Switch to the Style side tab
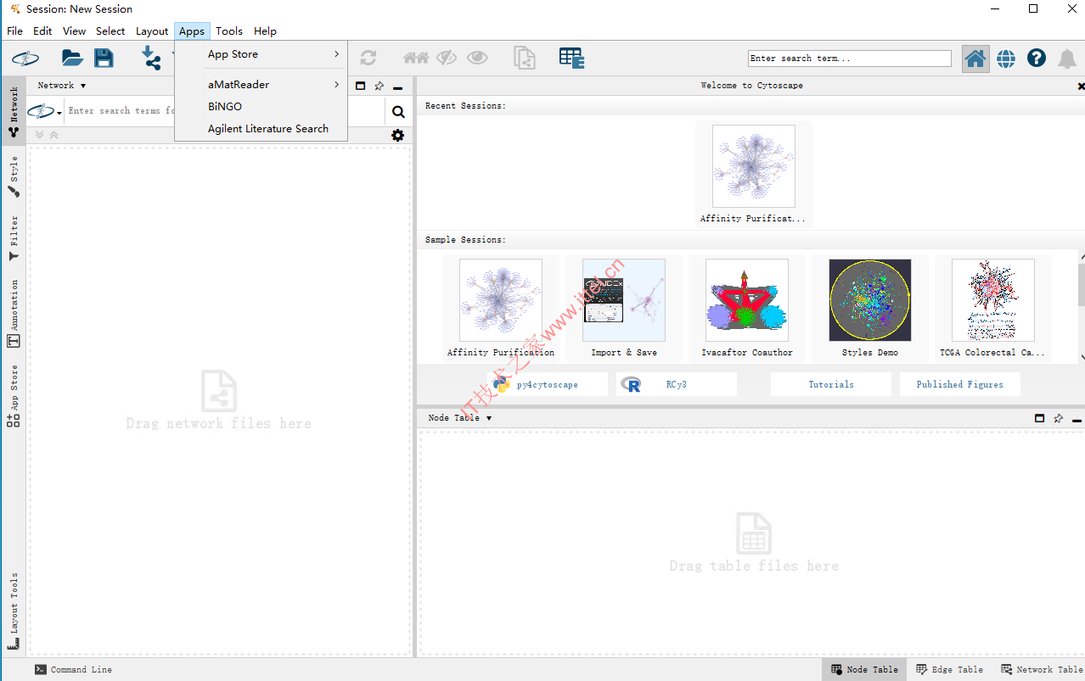Image resolution: width=1085 pixels, height=681 pixels. click(x=14, y=176)
